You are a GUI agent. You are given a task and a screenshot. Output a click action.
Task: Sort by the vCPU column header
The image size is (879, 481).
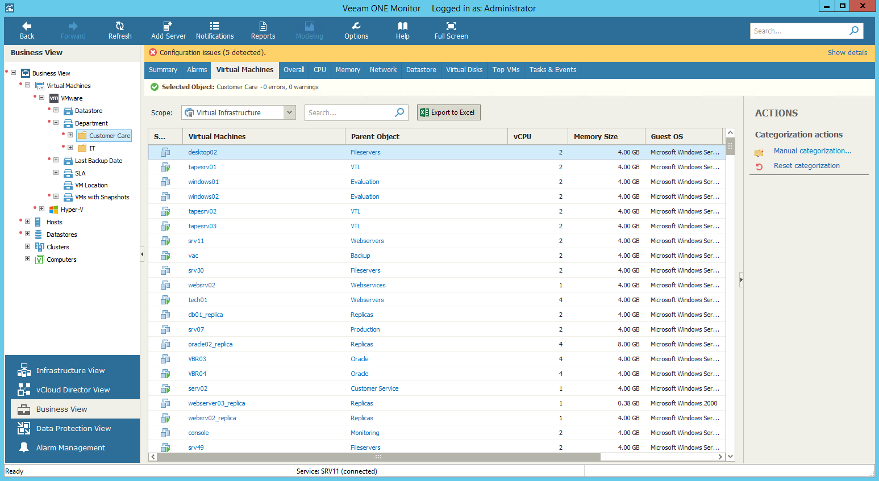tap(538, 136)
